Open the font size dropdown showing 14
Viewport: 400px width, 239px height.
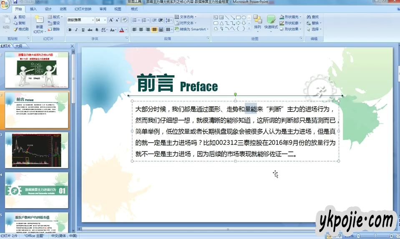[105, 20]
